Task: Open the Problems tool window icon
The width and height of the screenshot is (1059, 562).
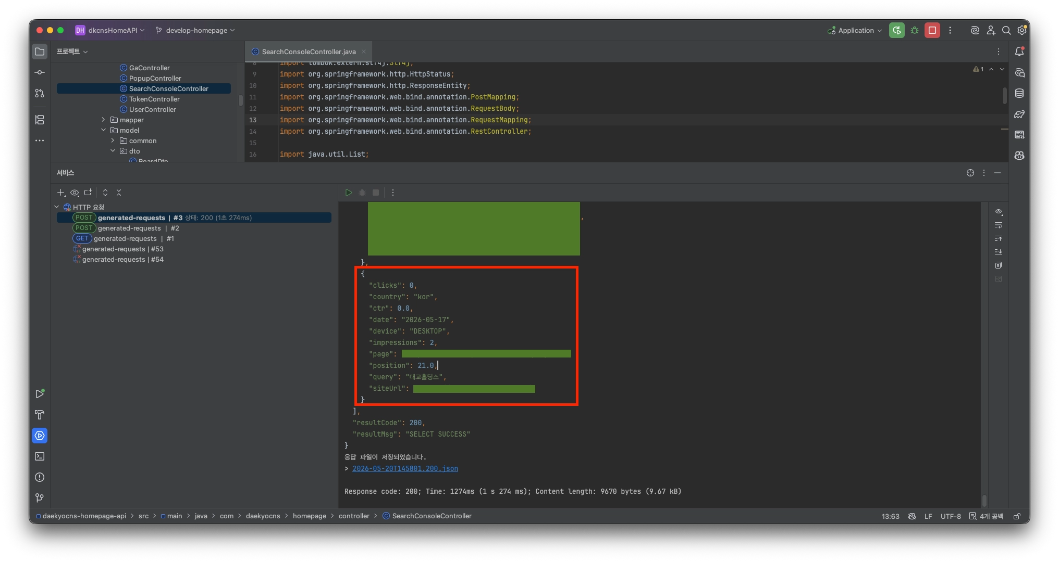Action: (x=40, y=477)
